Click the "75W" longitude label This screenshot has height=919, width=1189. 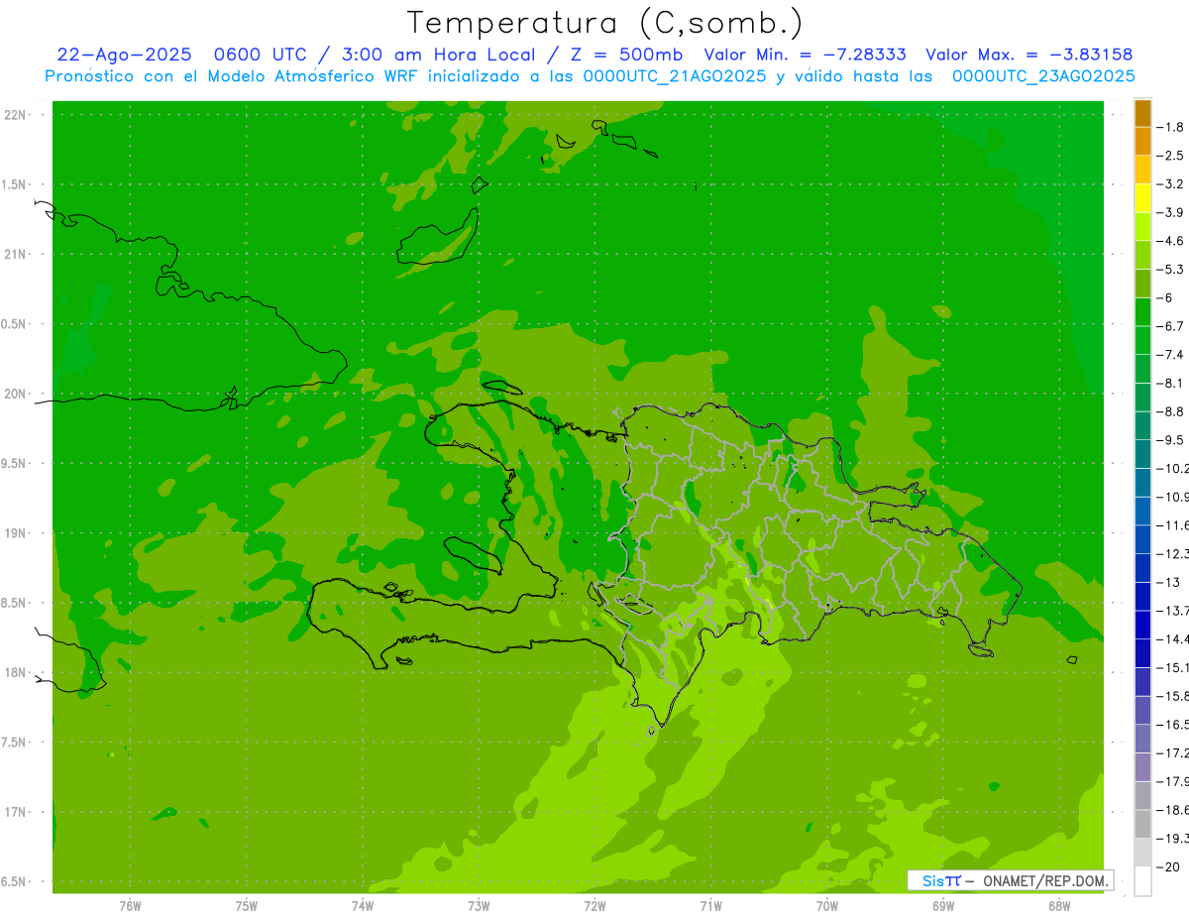(x=247, y=906)
